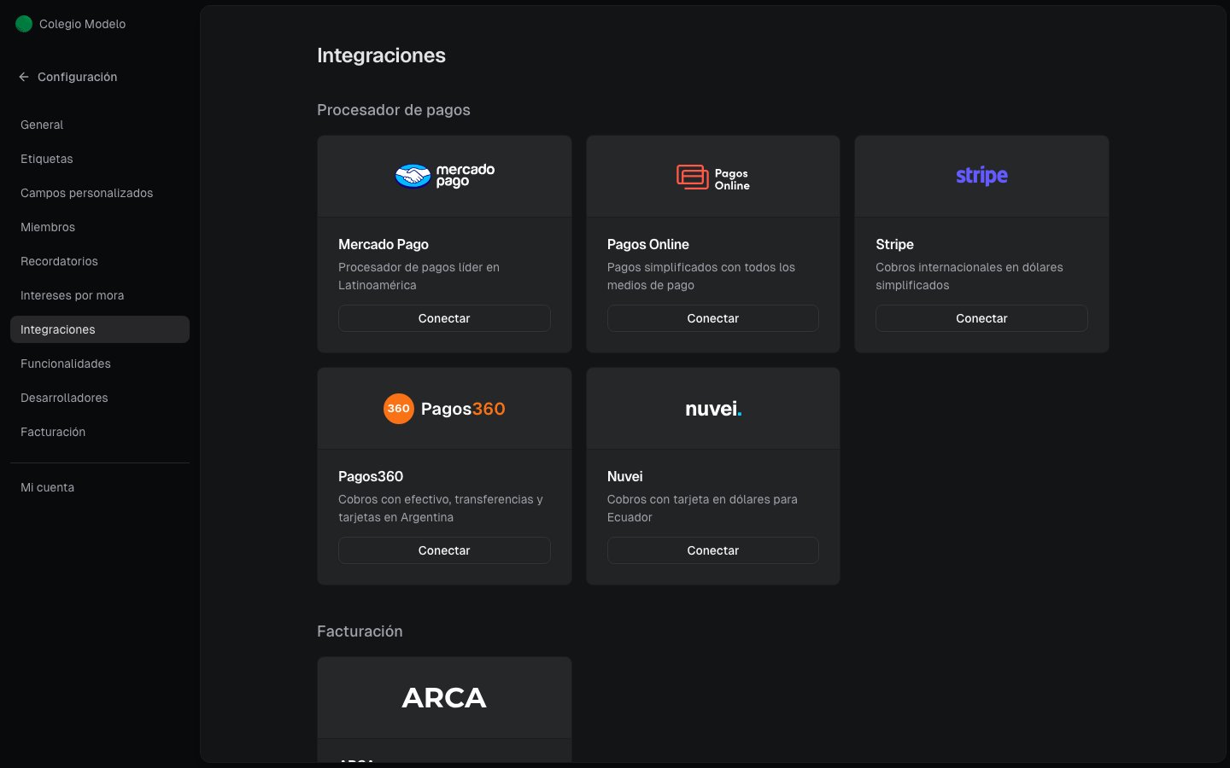Click Conectar on the Pagos Online card
Screen dimensions: 1230x768
click(713, 318)
